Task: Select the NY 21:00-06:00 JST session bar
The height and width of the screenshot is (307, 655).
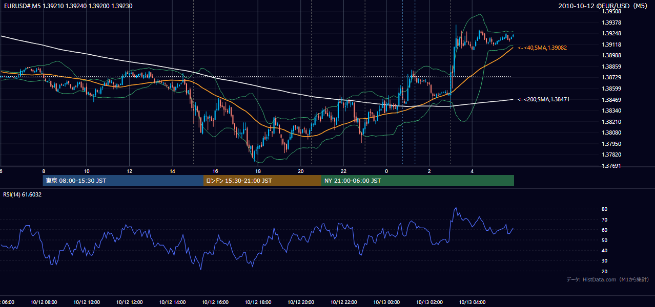Action: pyautogui.click(x=418, y=181)
